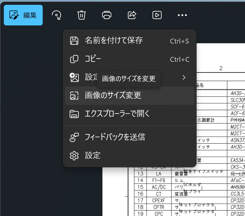Click the column header labeled '2'
Screen dimensions: 245x216
coord(221,68)
